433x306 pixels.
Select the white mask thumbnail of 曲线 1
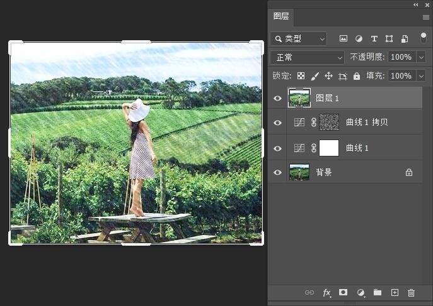click(329, 148)
